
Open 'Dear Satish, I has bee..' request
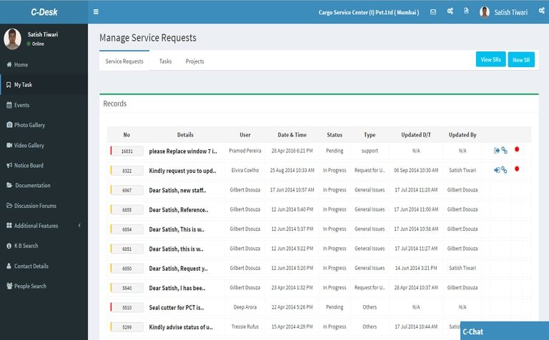(177, 289)
